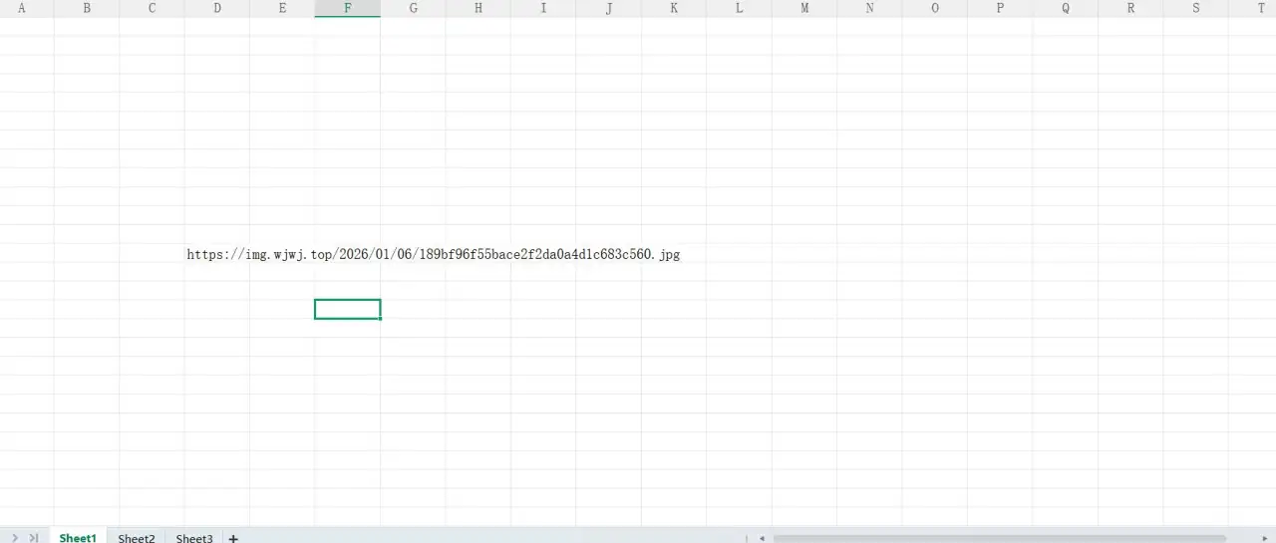
Task: Select column N header
Action: (x=869, y=8)
